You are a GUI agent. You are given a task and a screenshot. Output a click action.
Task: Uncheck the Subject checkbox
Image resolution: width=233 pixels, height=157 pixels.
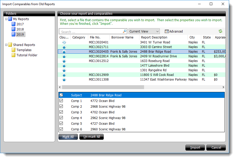click(x=61, y=95)
